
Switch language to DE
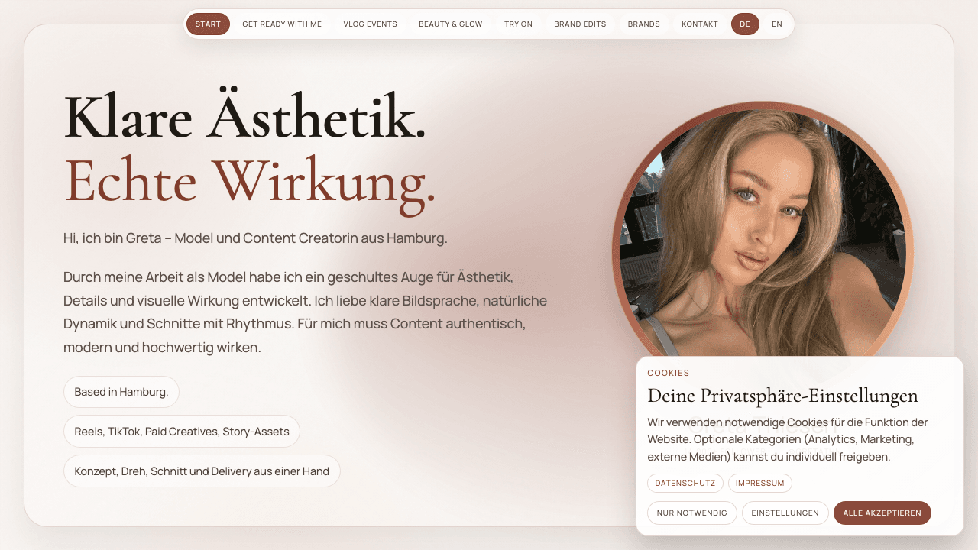745,24
